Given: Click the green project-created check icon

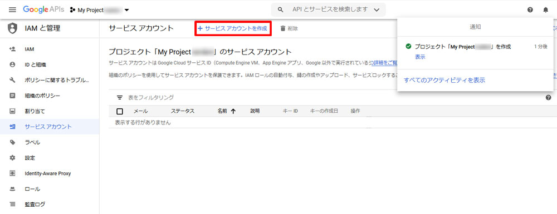Looking at the screenshot, I should [x=408, y=47].
